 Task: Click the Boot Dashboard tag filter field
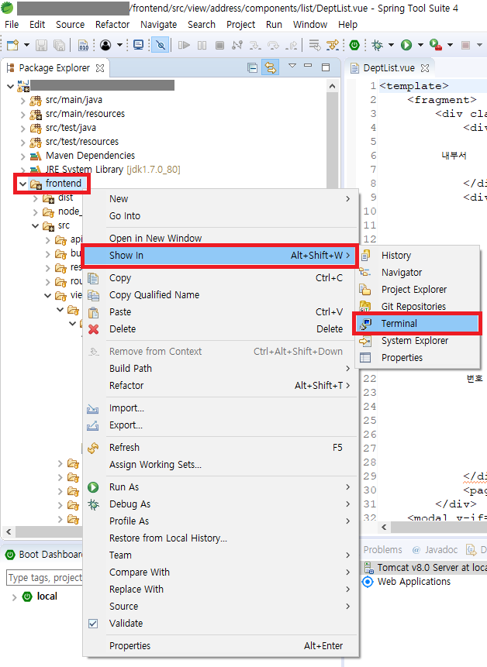click(x=44, y=578)
